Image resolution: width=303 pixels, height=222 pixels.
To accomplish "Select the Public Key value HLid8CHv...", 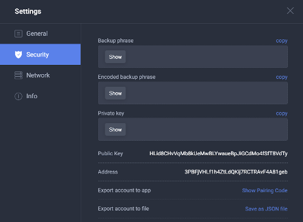I will (218, 153).
